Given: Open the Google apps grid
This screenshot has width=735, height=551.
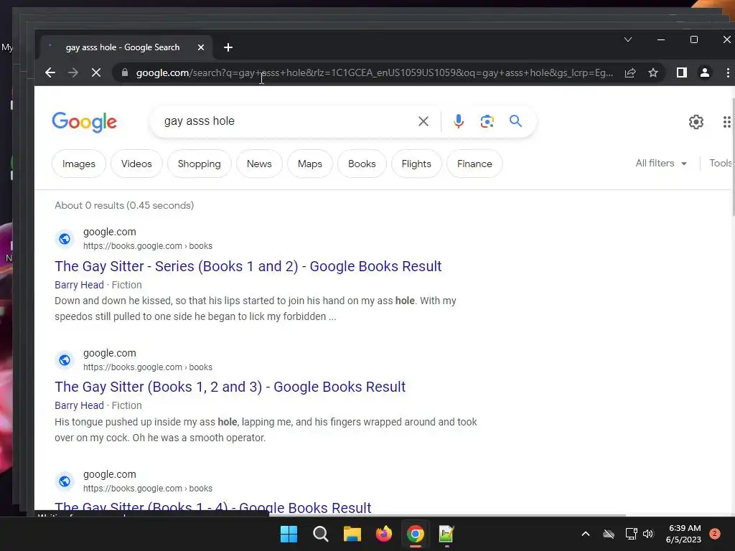Looking at the screenshot, I should tap(726, 122).
